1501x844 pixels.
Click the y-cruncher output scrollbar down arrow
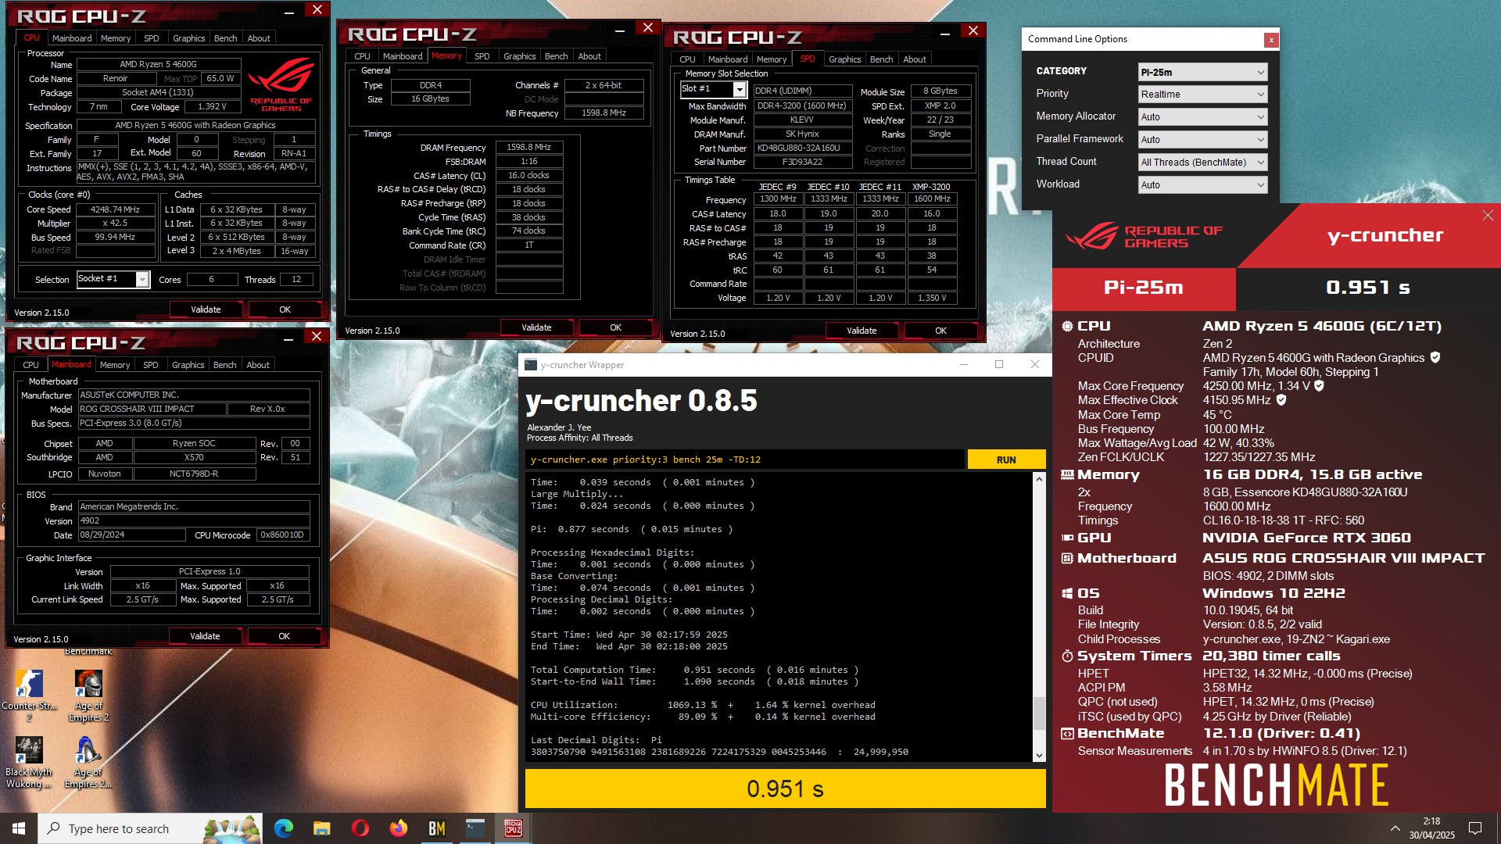tap(1039, 756)
